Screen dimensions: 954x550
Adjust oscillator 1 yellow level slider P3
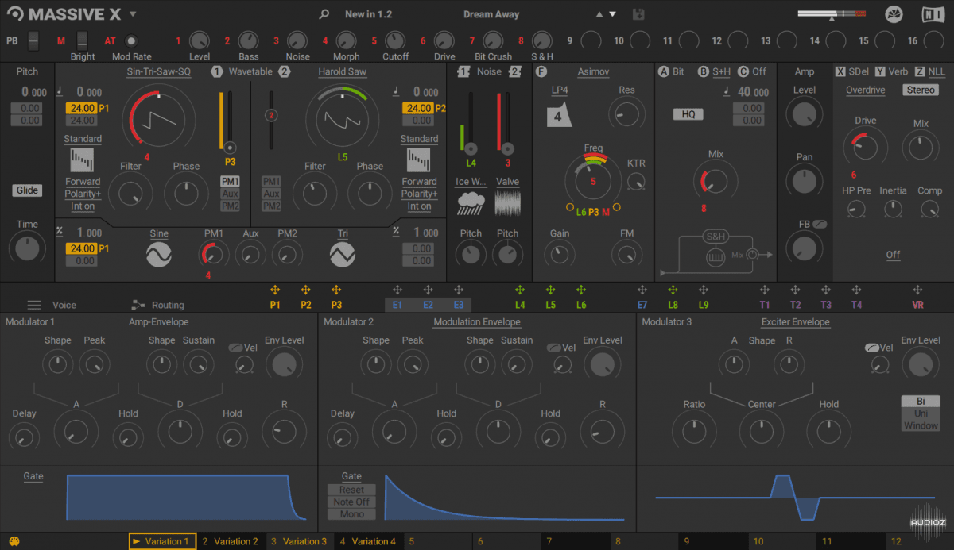pos(230,120)
